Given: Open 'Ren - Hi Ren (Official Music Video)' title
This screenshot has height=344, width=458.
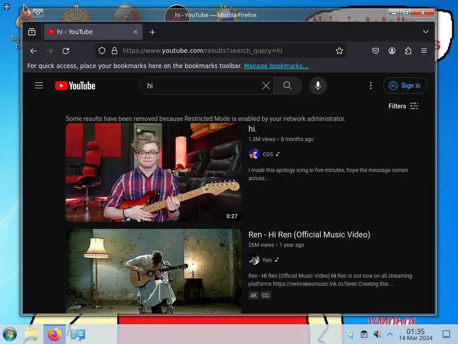Looking at the screenshot, I should (x=309, y=235).
